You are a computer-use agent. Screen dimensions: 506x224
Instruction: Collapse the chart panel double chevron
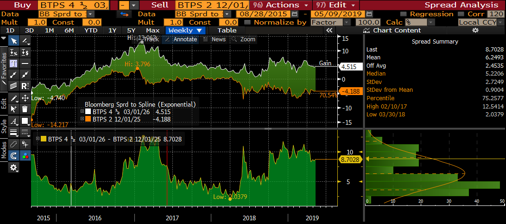click(329, 30)
